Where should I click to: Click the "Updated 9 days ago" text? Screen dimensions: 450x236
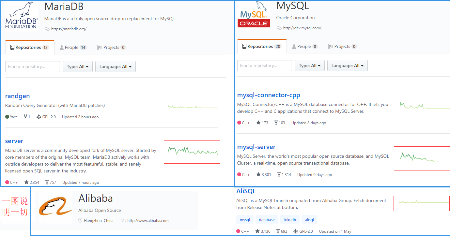[315, 175]
